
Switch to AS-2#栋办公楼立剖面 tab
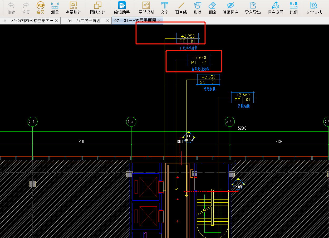pyautogui.click(x=32, y=21)
